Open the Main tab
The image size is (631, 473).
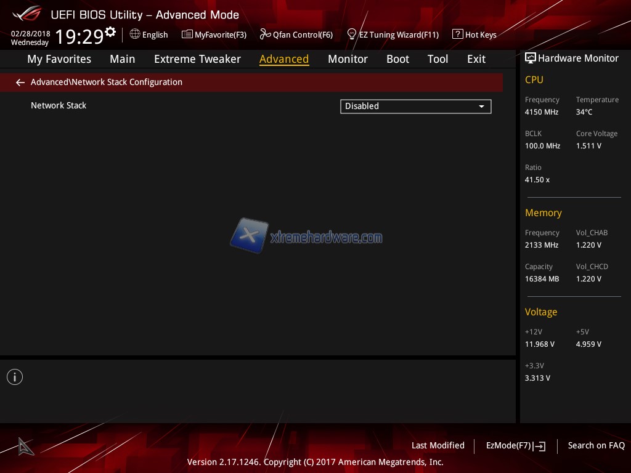[122, 59]
